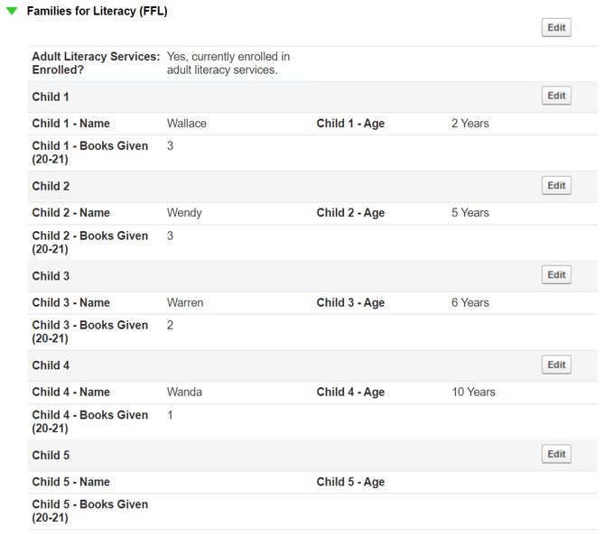Screen dimensions: 605x536
Task: Select Child 2 age value 5 Years
Action: (x=470, y=213)
